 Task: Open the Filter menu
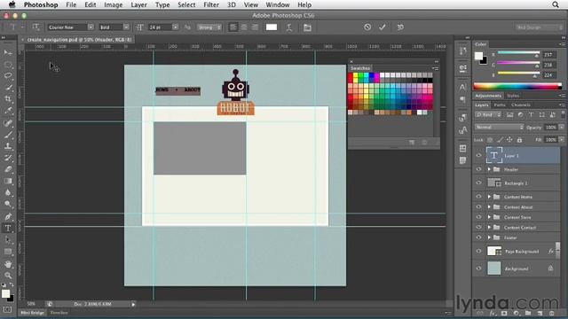[x=211, y=4]
